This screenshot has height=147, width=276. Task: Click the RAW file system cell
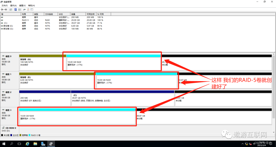47,20
